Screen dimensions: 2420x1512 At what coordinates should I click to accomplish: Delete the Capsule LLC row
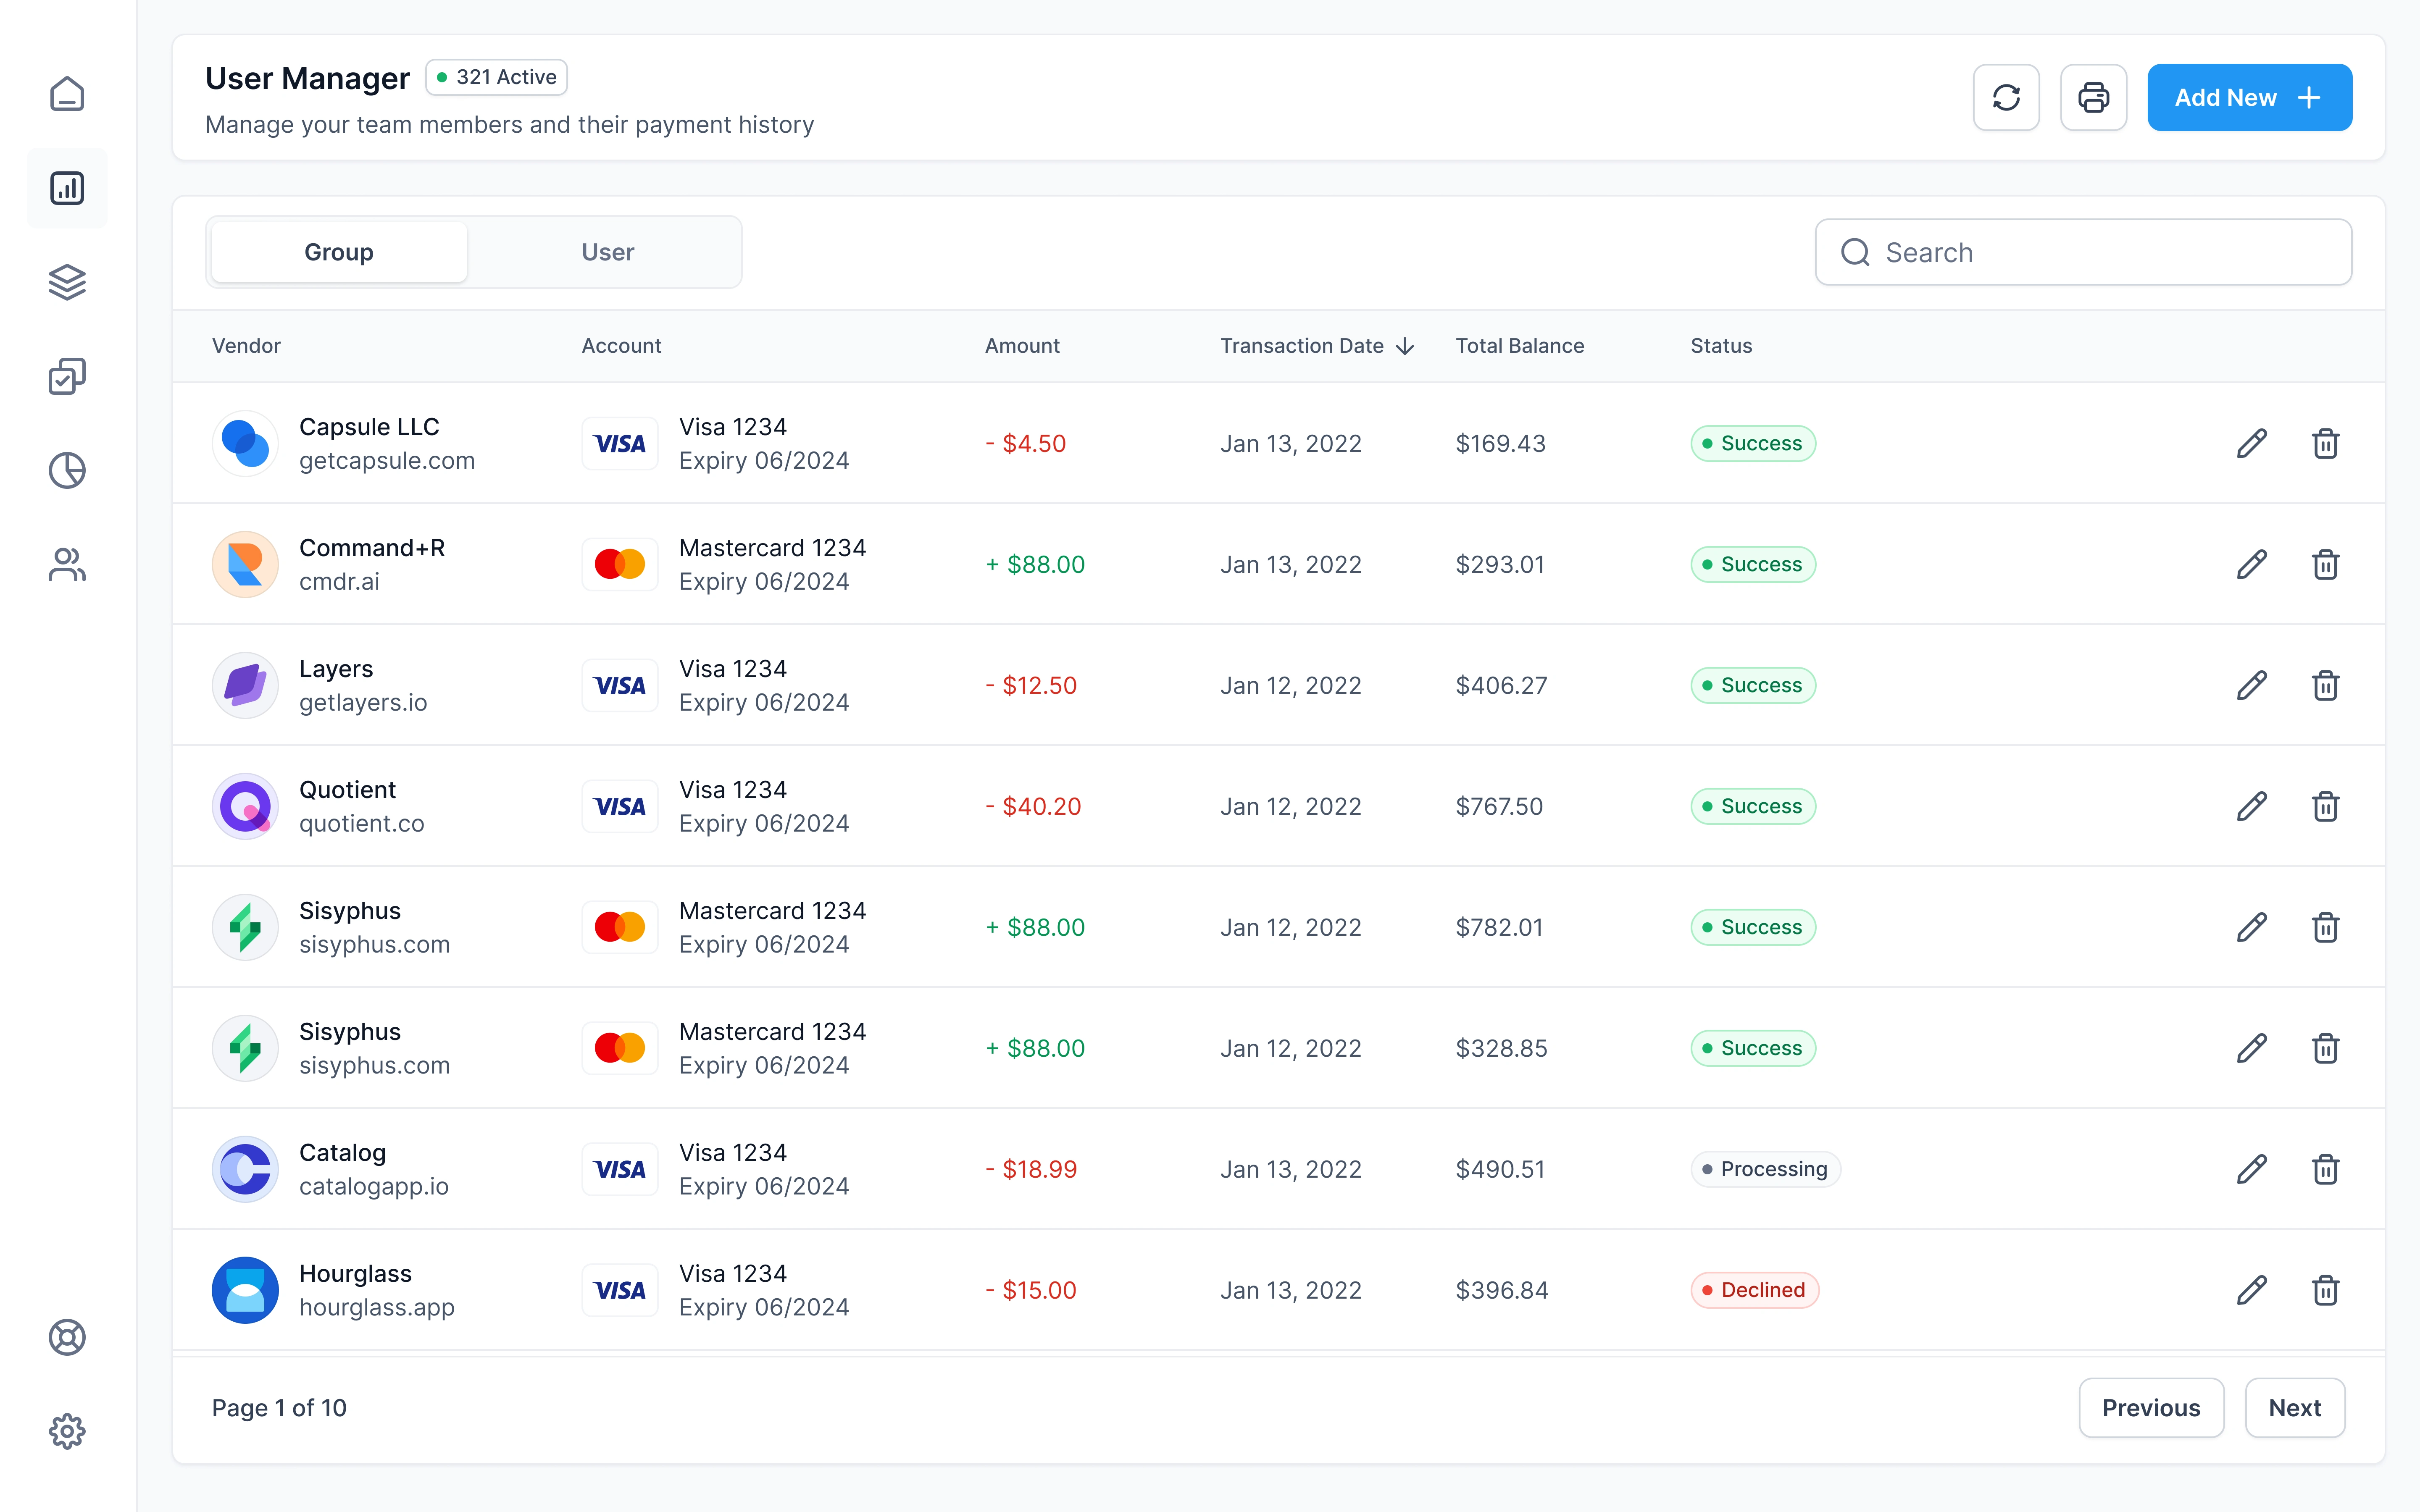pos(2325,443)
